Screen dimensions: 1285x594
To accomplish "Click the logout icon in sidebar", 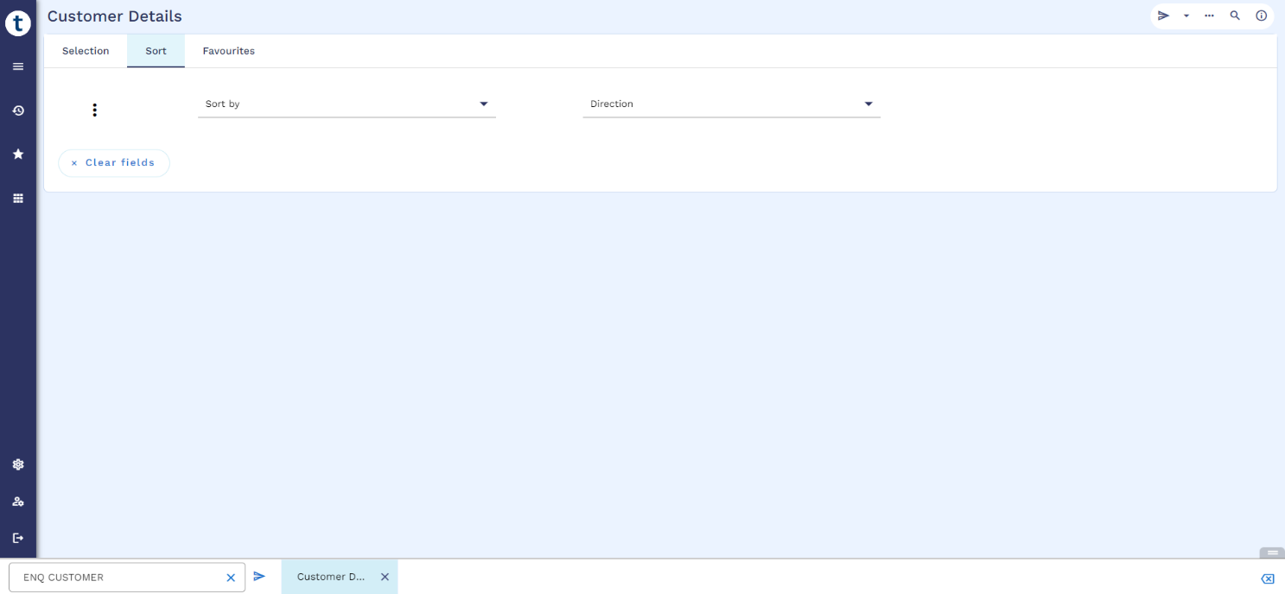I will [x=18, y=538].
